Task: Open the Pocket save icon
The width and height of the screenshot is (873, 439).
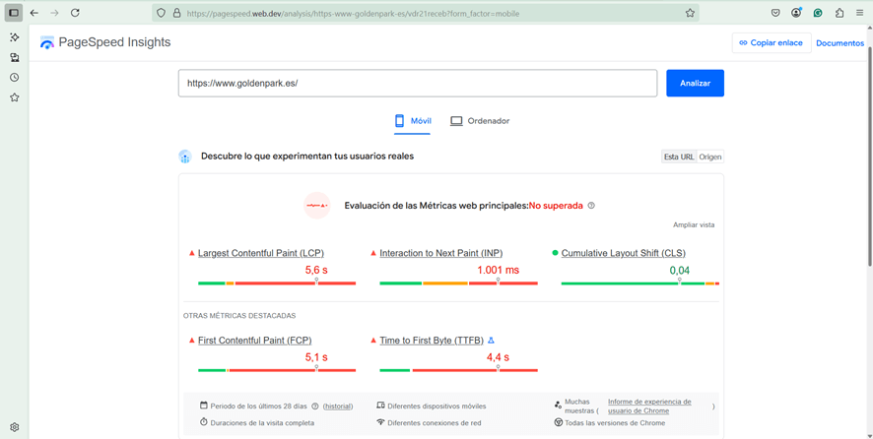Action: (x=775, y=14)
